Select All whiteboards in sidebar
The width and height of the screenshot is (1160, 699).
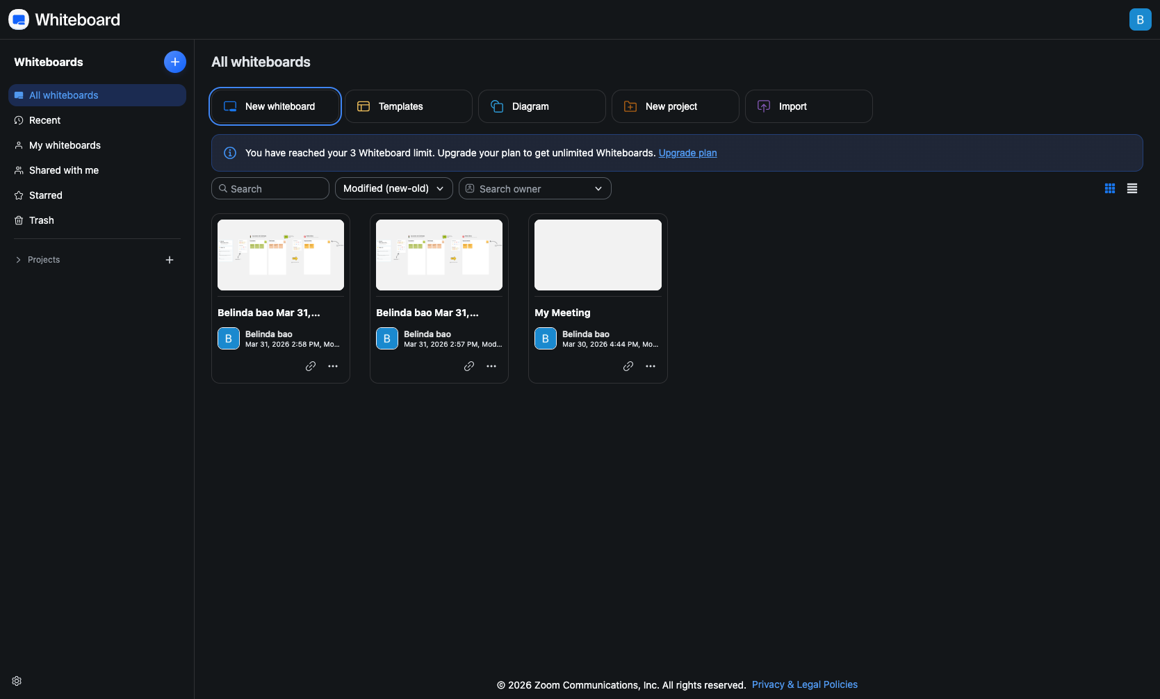97,95
